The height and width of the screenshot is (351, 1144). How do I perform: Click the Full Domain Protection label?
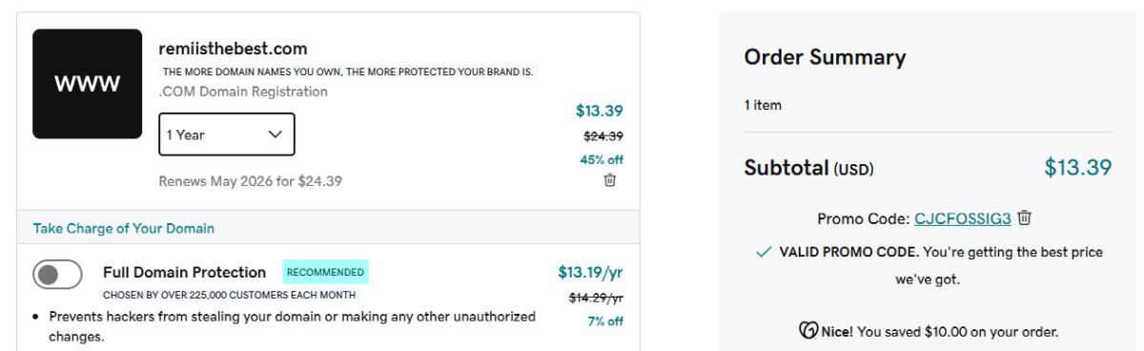point(185,273)
